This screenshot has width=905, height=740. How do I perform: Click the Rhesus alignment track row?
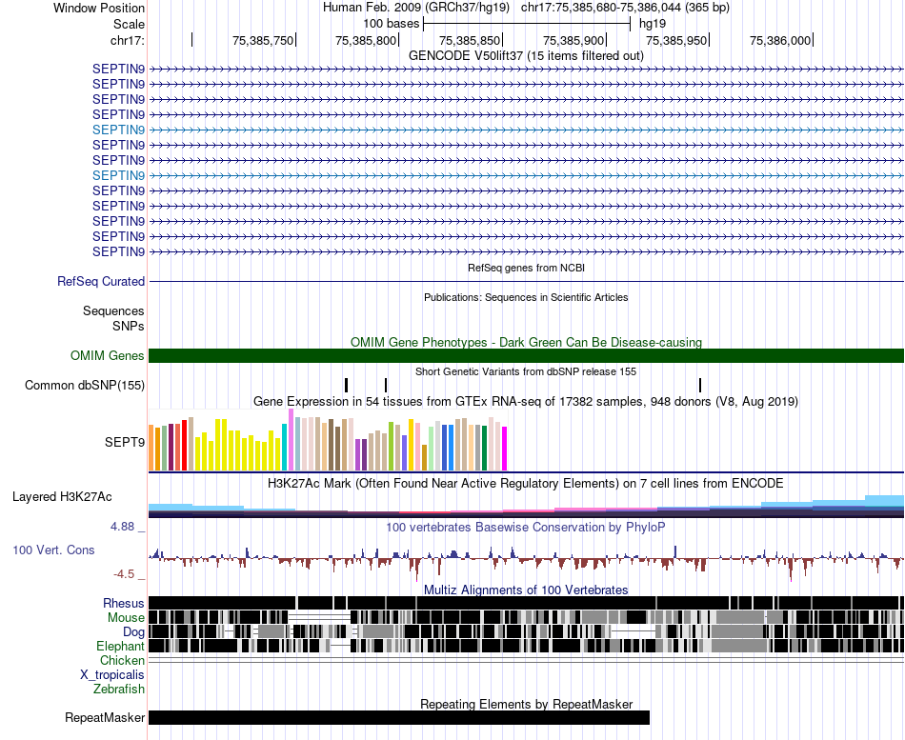526,603
